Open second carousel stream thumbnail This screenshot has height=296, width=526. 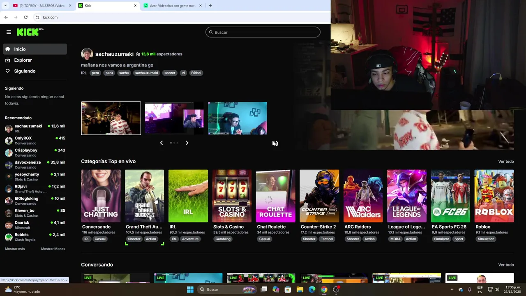point(174,118)
